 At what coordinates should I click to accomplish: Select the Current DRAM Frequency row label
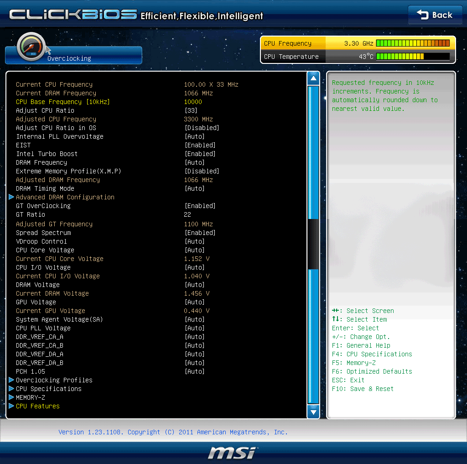point(56,93)
